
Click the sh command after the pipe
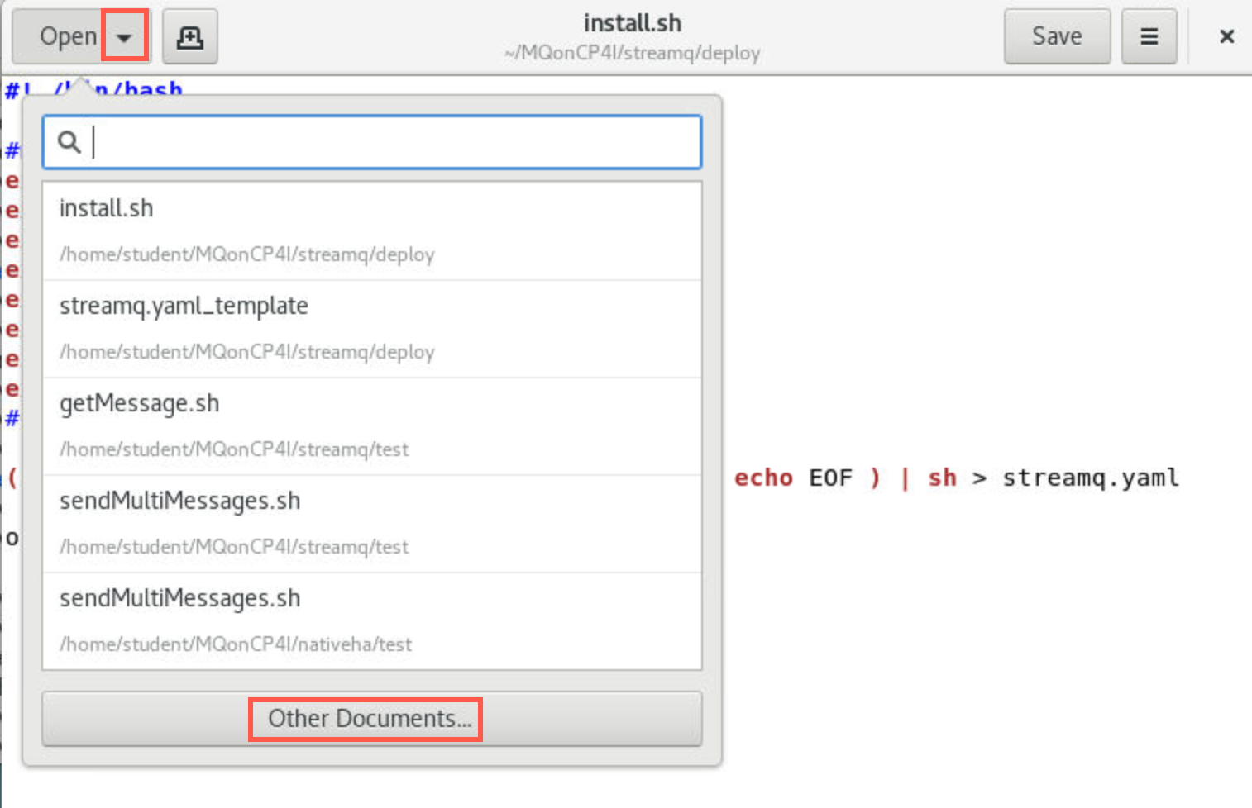pyautogui.click(x=942, y=478)
